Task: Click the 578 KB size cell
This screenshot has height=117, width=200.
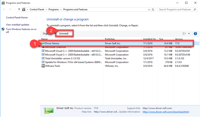Action: (x=169, y=62)
